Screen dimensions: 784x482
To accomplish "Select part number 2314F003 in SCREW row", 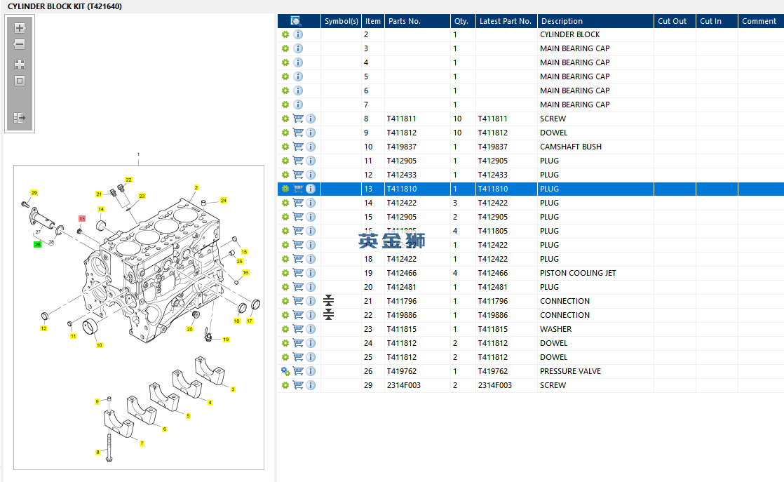I will (403, 385).
